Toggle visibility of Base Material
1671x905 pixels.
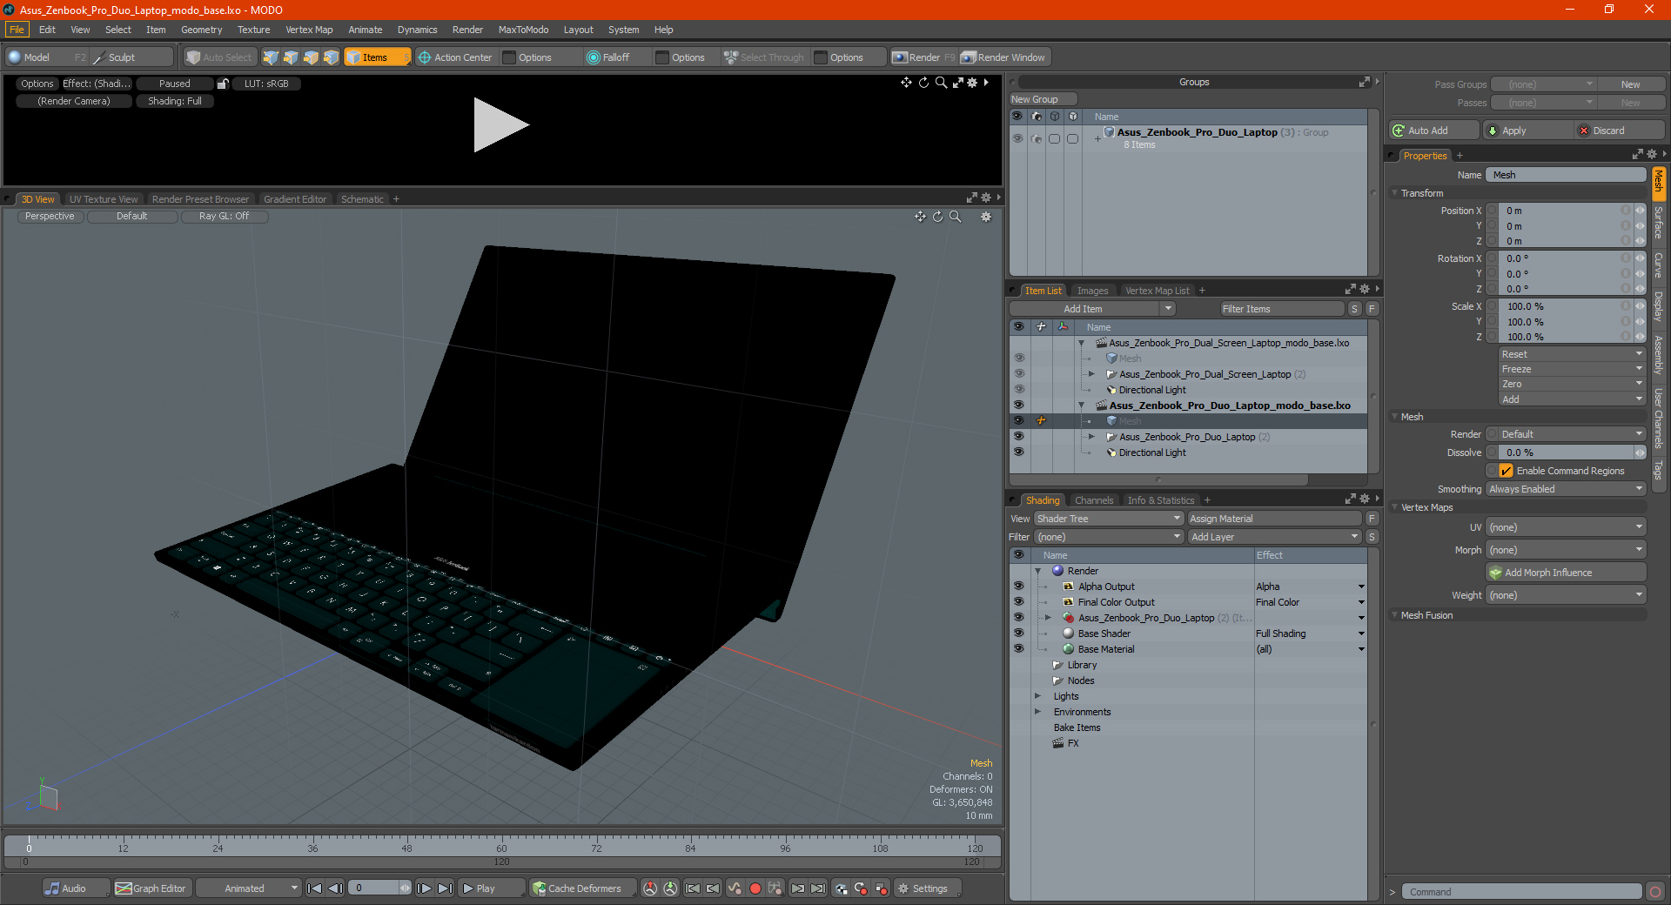coord(1018,649)
